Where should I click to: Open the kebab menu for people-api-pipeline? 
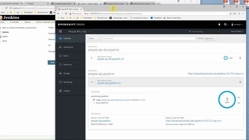[x=240, y=82]
